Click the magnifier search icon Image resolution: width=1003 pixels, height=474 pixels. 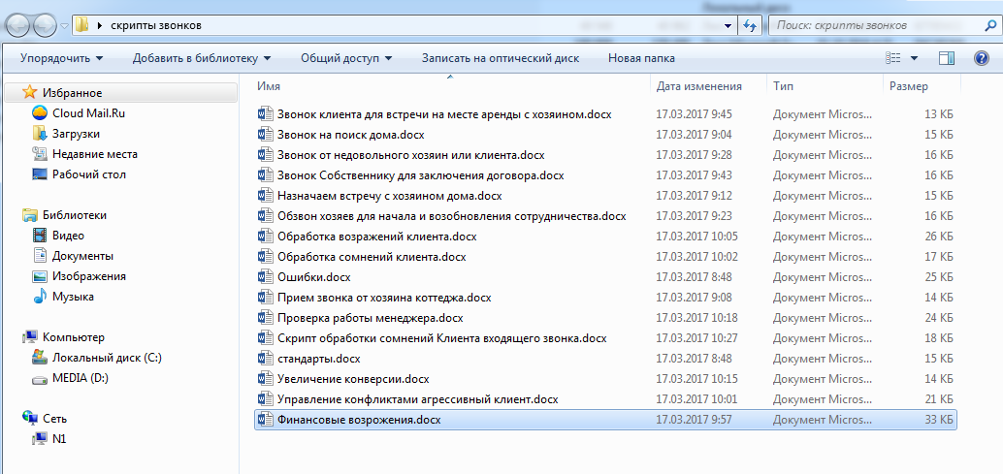[x=989, y=26]
